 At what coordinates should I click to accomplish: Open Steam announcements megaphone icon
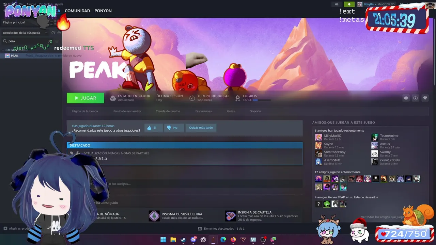pyautogui.click(x=337, y=4)
